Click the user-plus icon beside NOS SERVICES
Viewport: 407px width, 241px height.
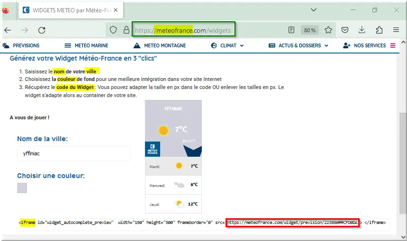point(346,45)
